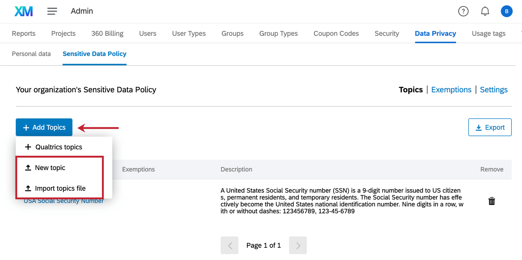522x260 pixels.
Task: Click the Remove column header
Action: coord(492,169)
